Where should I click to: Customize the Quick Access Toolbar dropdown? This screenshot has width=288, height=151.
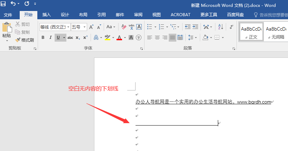pos(35,4)
